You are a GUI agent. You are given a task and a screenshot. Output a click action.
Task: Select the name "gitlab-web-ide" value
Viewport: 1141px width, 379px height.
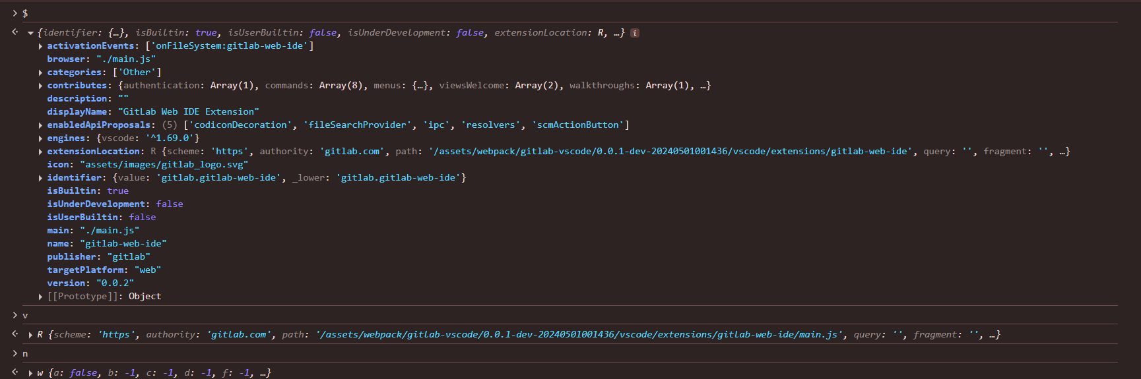[x=123, y=244]
